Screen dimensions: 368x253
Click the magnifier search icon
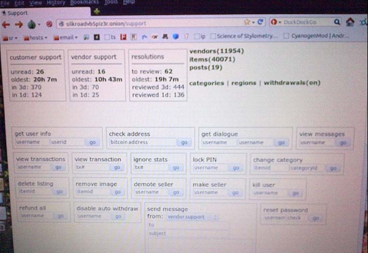[337, 22]
